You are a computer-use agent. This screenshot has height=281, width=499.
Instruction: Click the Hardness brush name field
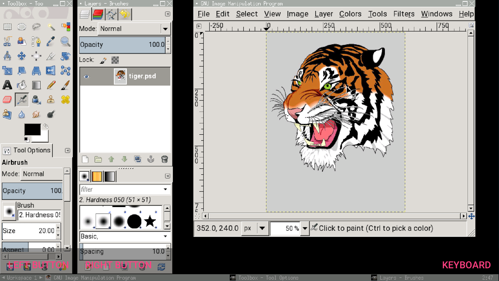tap(39, 215)
